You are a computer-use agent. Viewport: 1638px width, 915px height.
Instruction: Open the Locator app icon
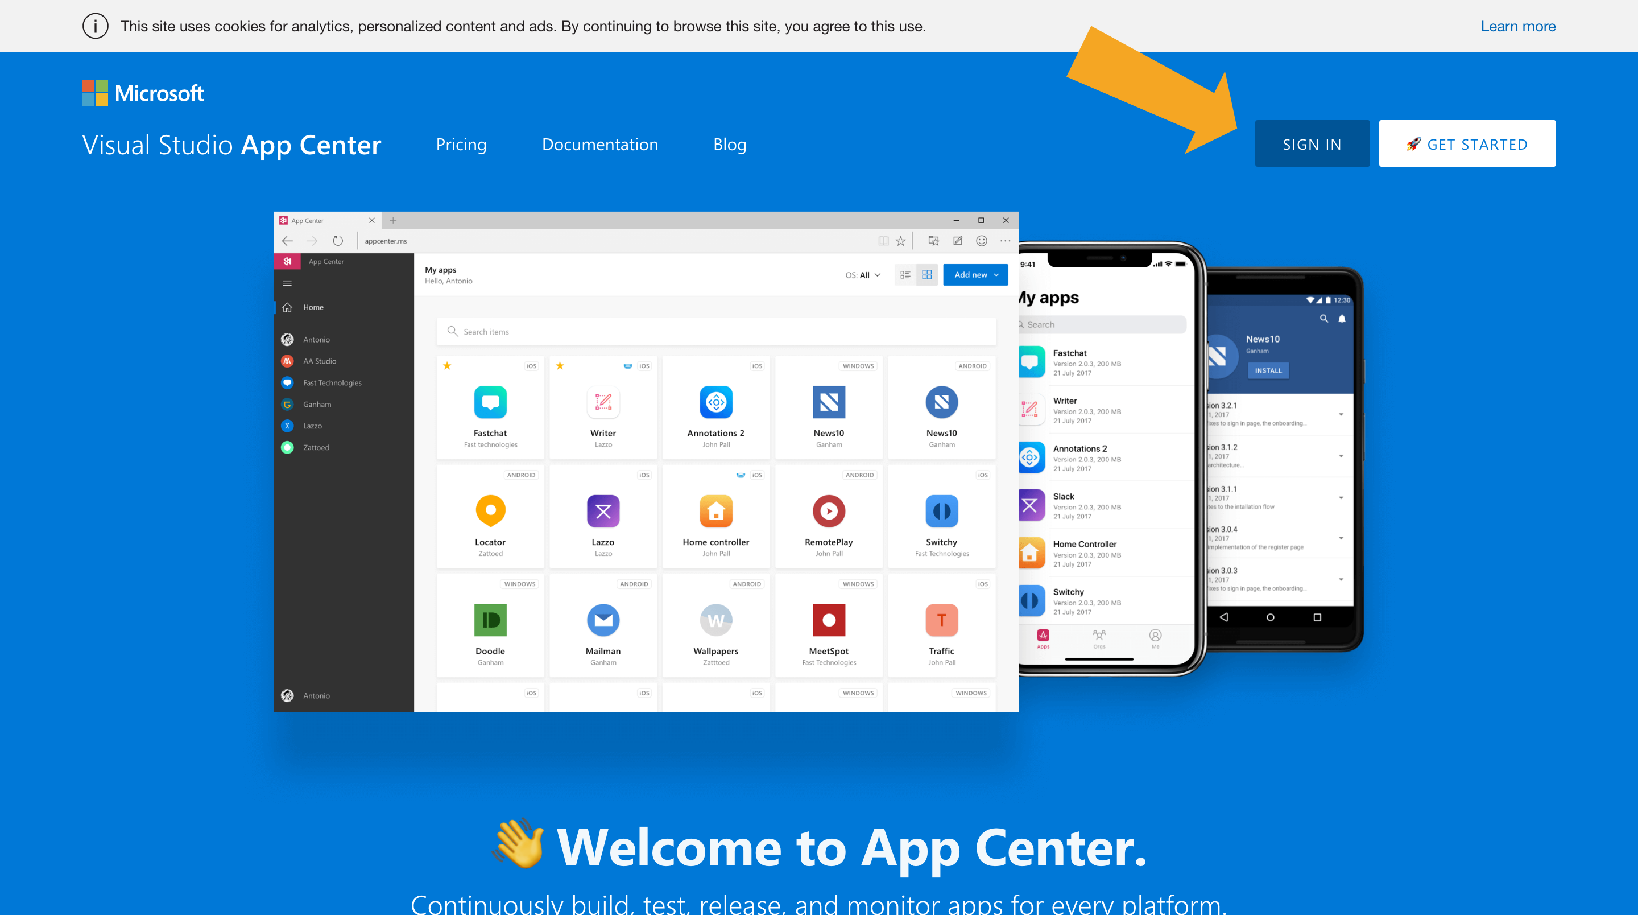489,511
